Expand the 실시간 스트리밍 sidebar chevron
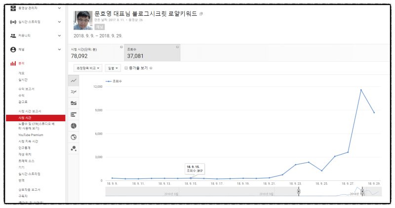Screen dimensions: 395x208 coord(59,22)
